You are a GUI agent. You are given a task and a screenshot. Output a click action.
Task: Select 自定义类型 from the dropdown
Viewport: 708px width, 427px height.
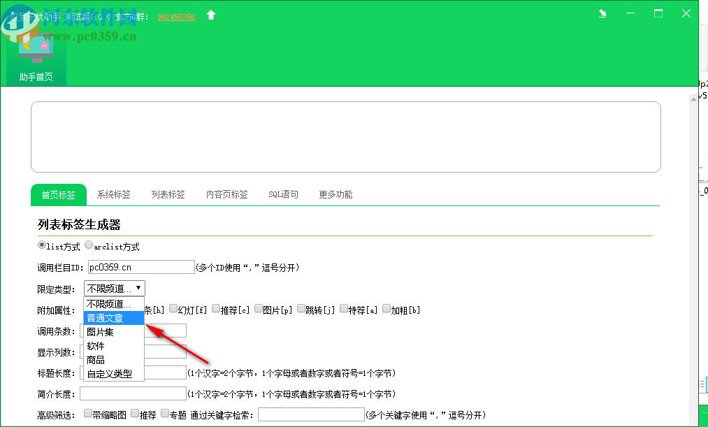click(111, 373)
